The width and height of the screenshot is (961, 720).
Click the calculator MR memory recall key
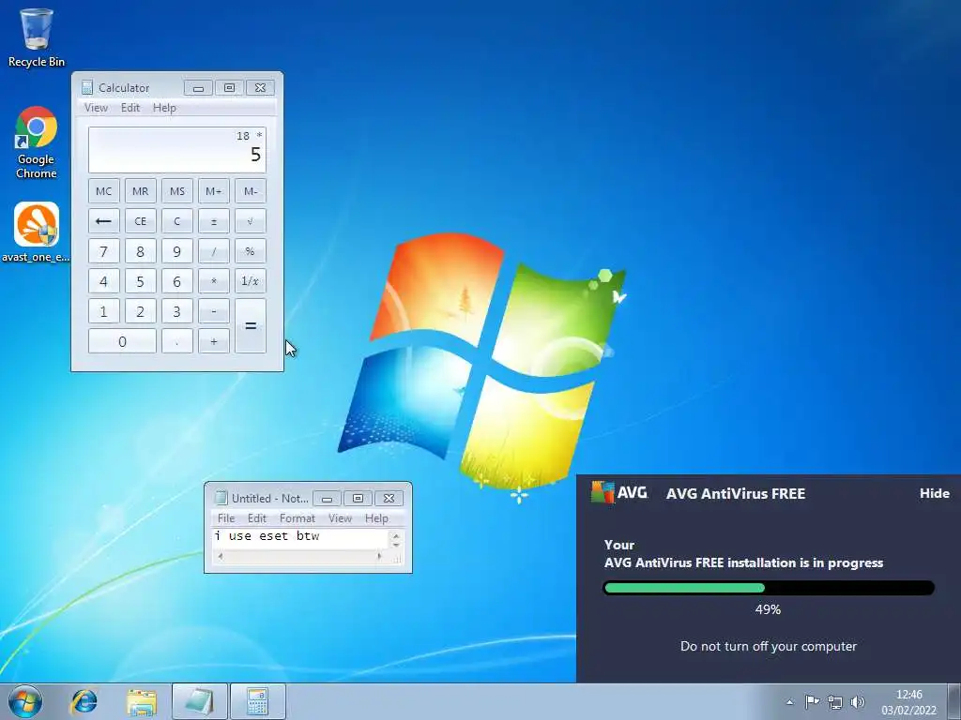click(141, 191)
